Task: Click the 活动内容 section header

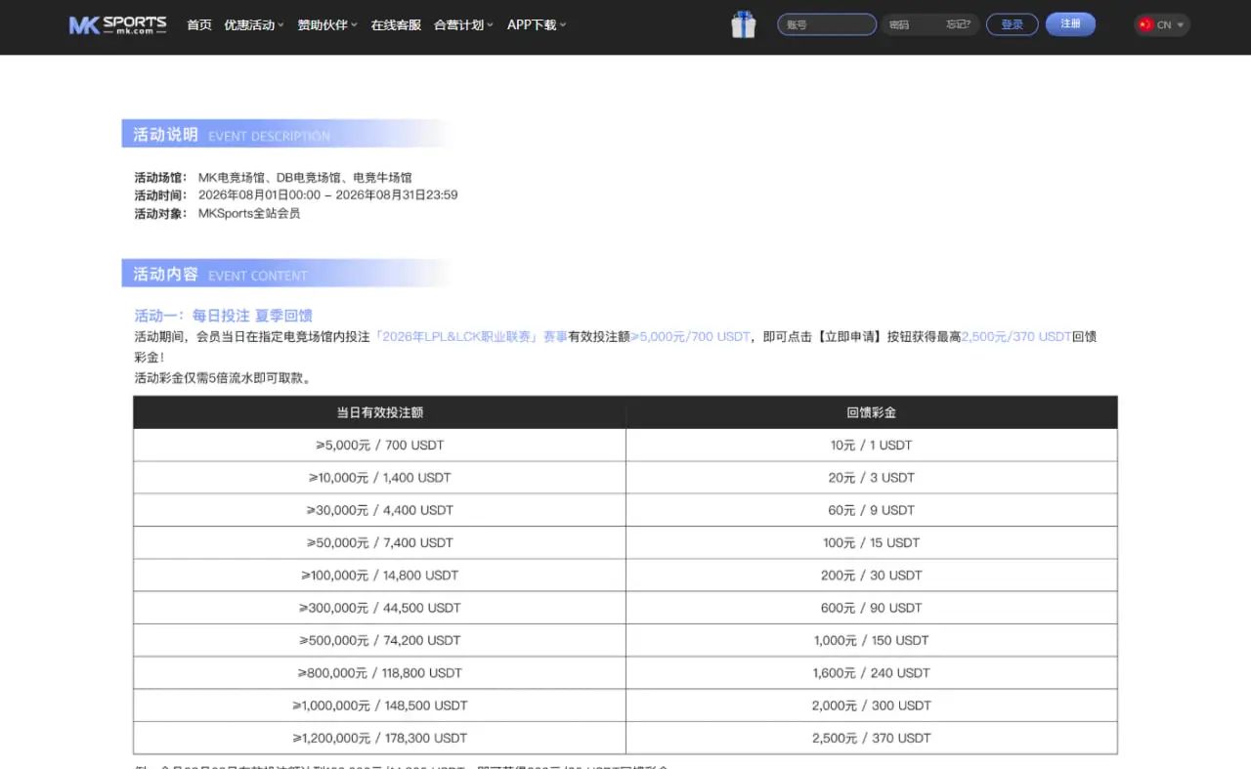Action: [x=288, y=274]
